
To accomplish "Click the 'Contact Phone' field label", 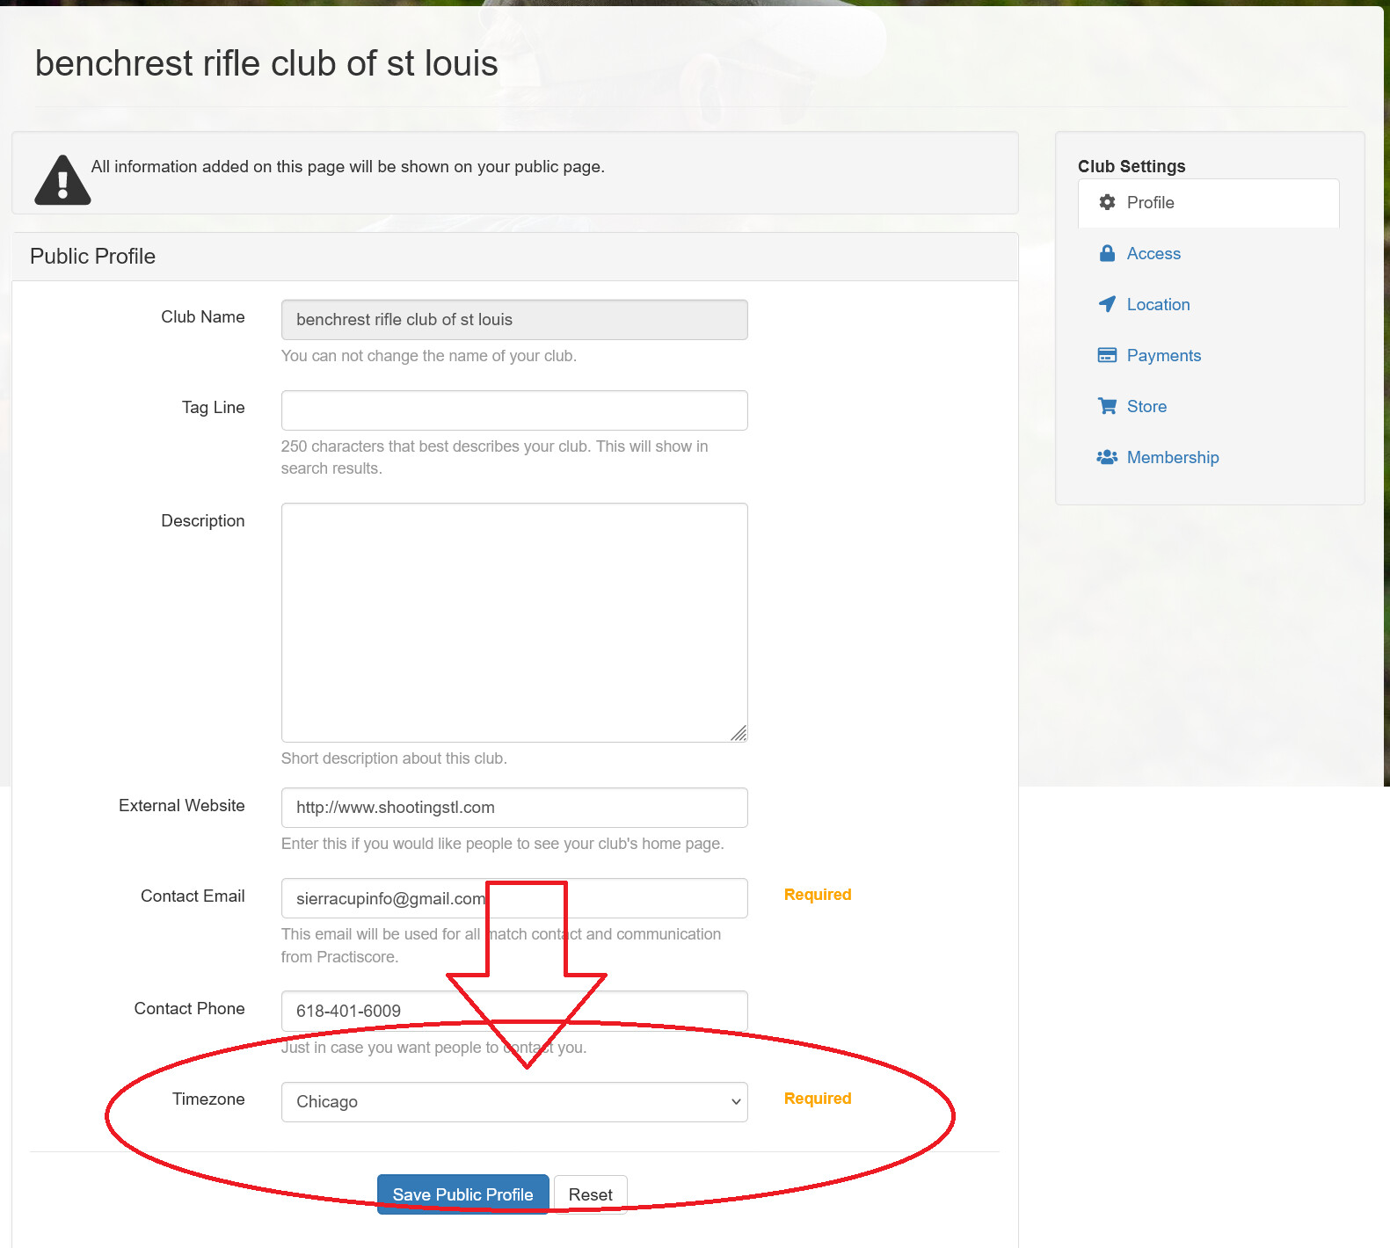I will (x=189, y=1009).
